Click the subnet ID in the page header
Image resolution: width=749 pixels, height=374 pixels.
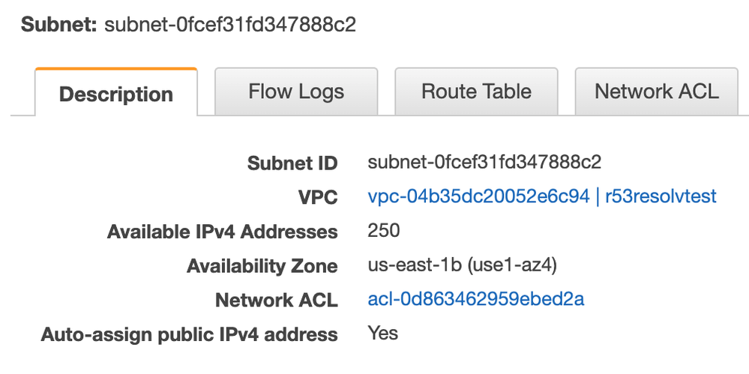pos(230,25)
